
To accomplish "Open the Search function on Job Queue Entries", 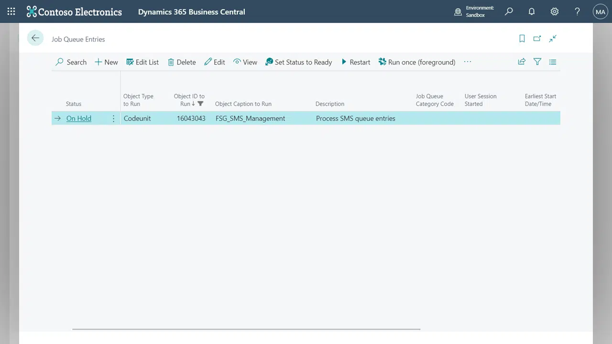I will tap(71, 62).
